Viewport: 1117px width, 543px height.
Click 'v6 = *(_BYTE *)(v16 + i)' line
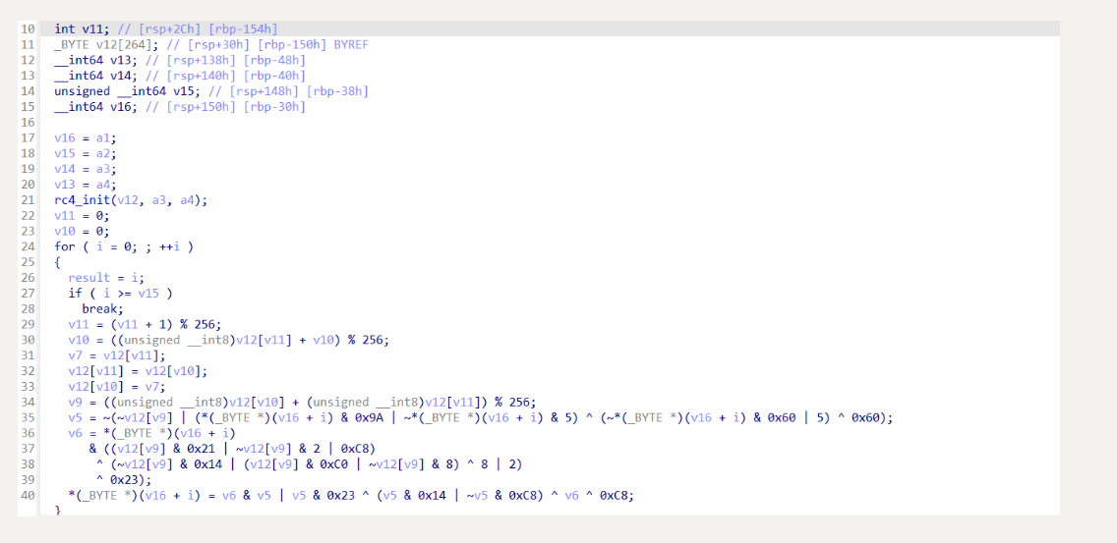coord(151,434)
